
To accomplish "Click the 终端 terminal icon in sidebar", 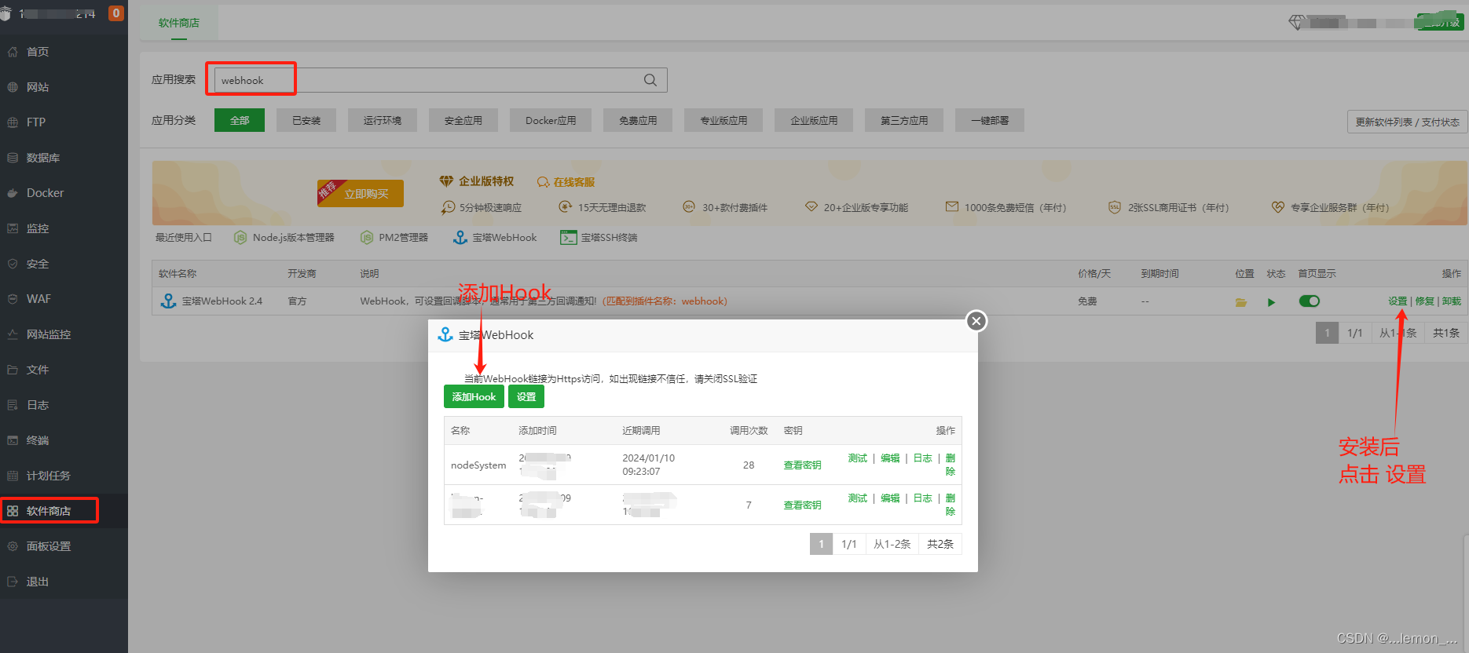I will (x=13, y=440).
